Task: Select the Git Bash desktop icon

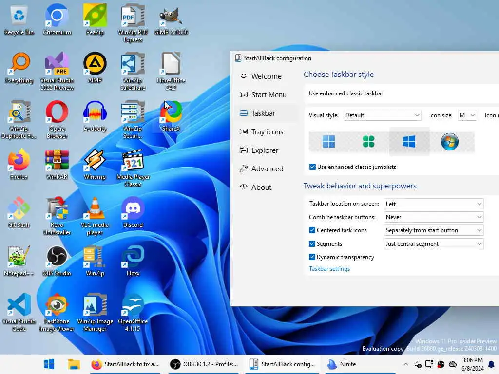Action: click(x=19, y=213)
